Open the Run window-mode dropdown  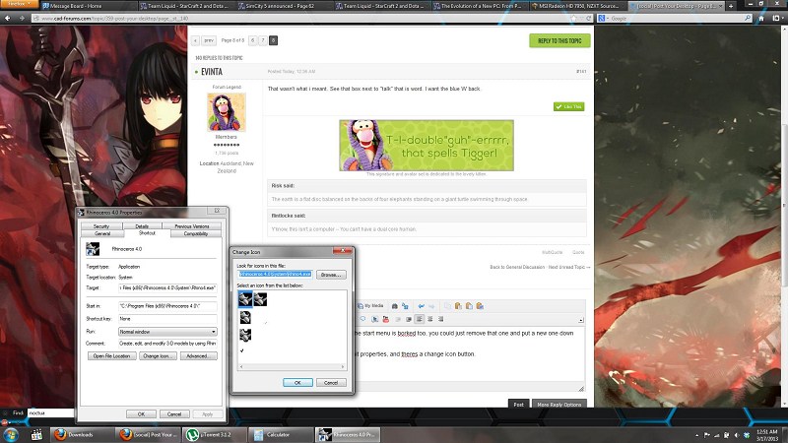(x=167, y=332)
